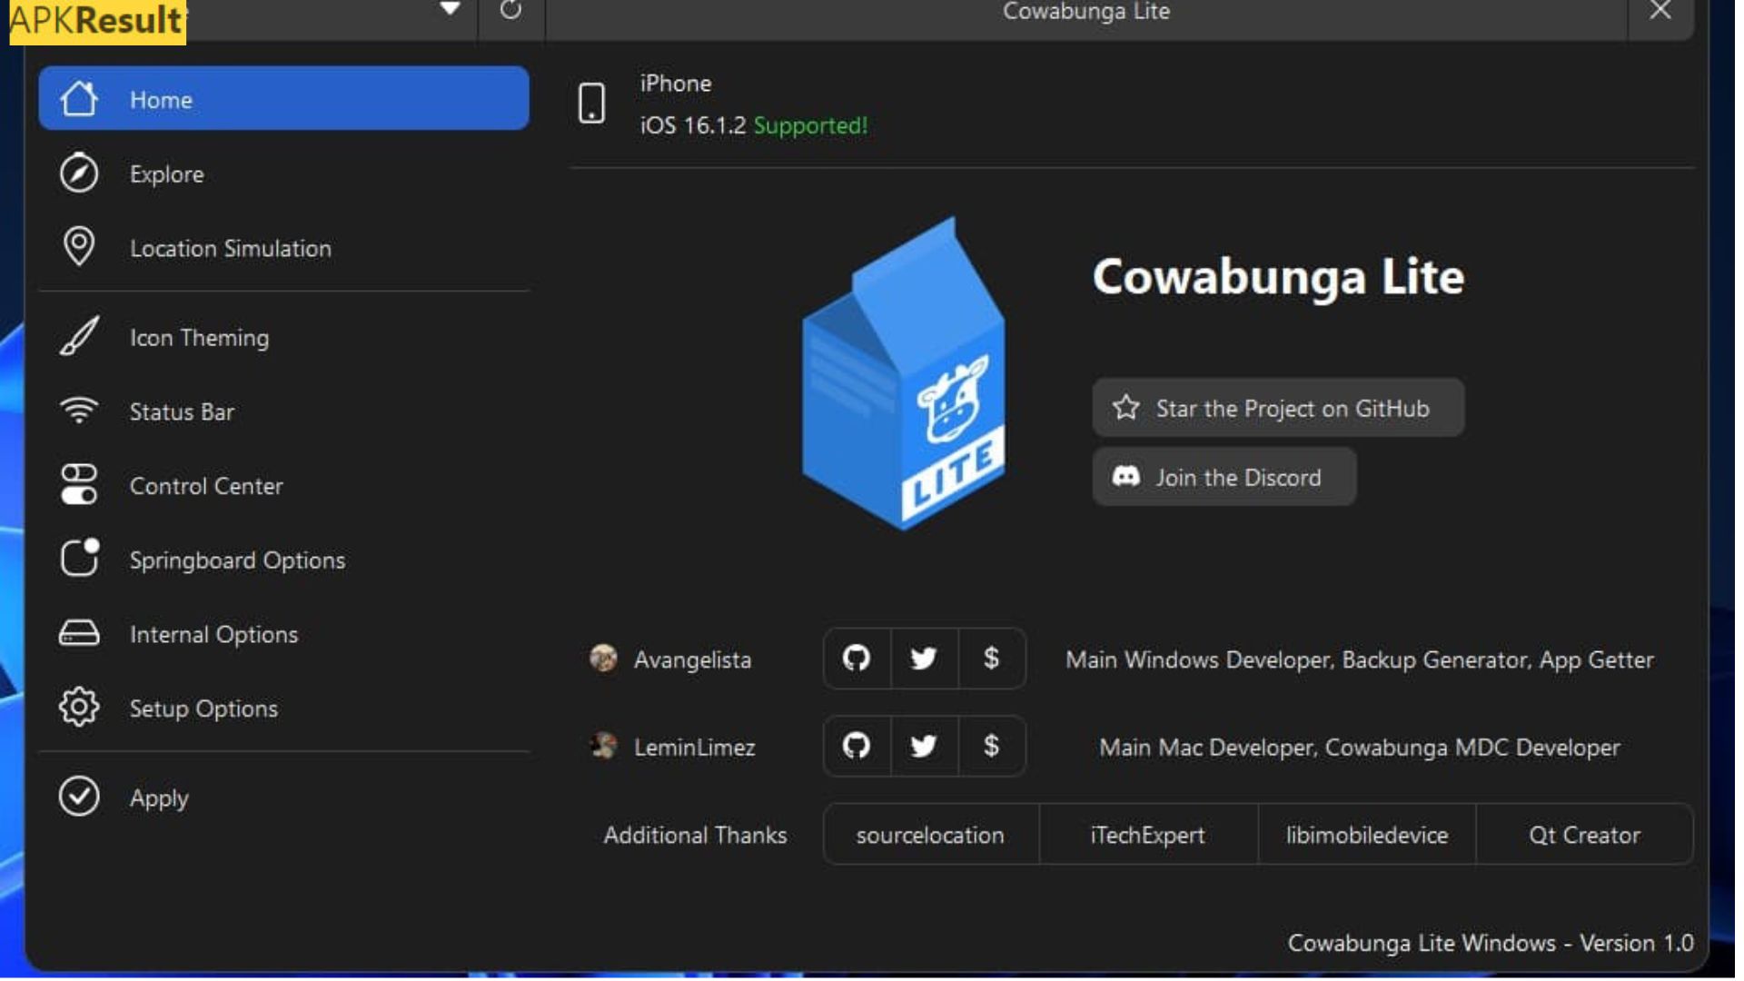Image resolution: width=1744 pixels, height=981 pixels.
Task: Click the LeminLimez name label
Action: [694, 747]
